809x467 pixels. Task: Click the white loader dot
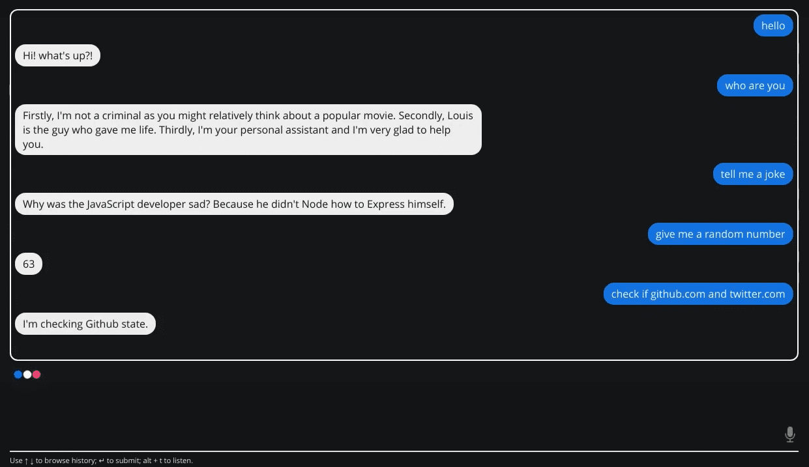27,375
